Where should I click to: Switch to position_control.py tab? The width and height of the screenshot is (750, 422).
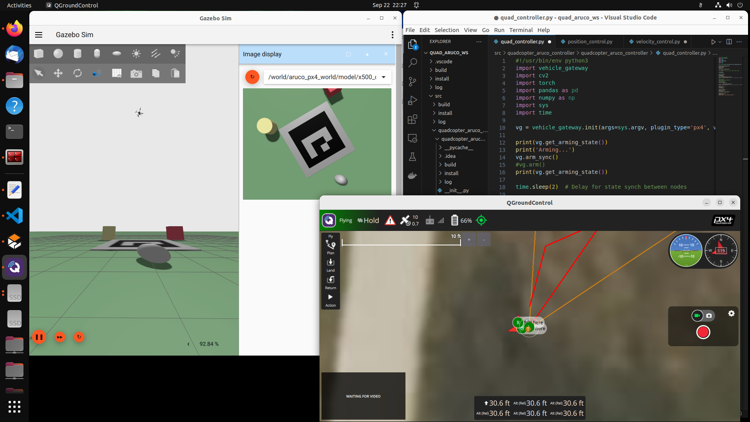pyautogui.click(x=589, y=41)
